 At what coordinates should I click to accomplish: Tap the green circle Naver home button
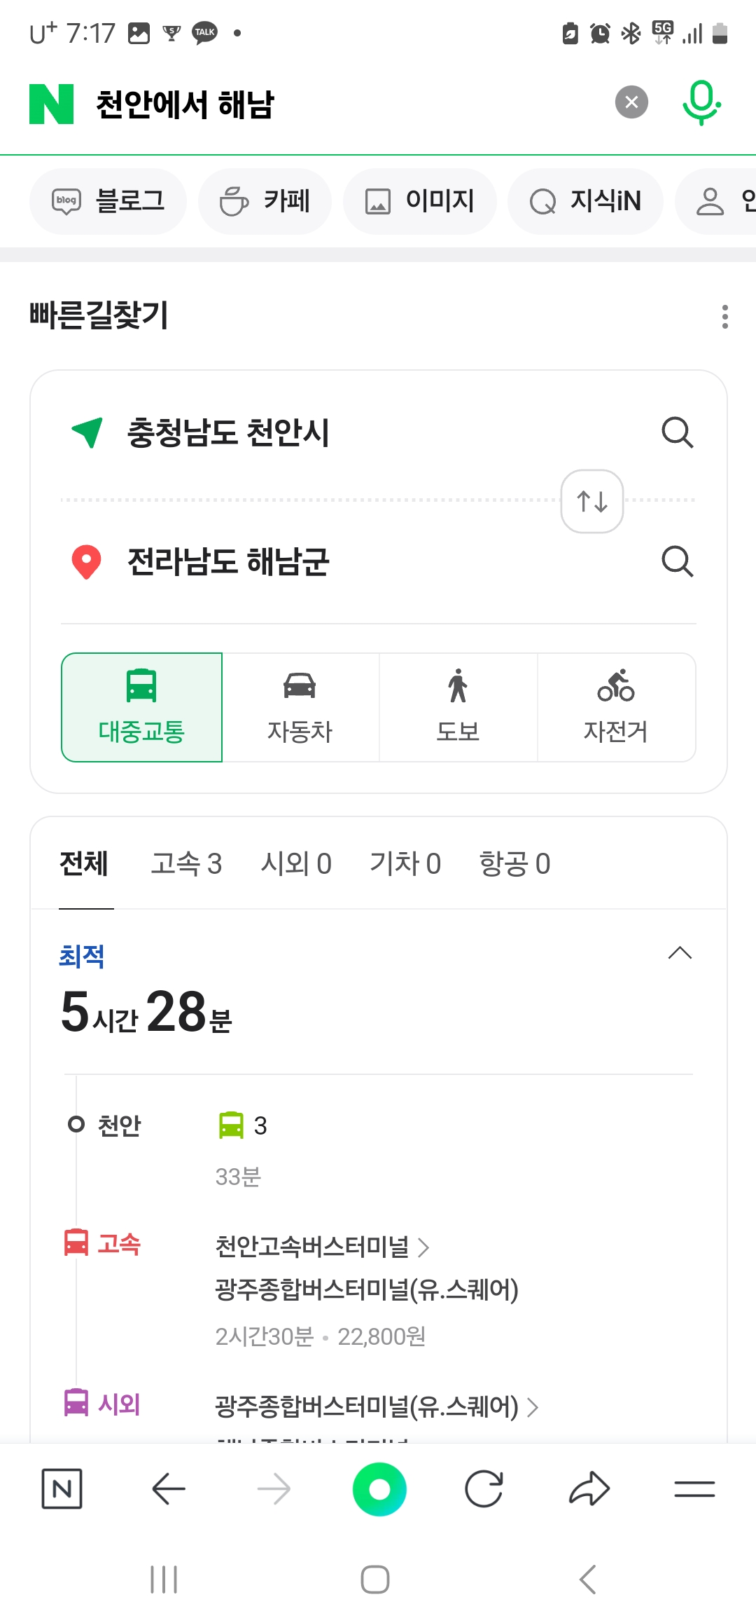(379, 1489)
